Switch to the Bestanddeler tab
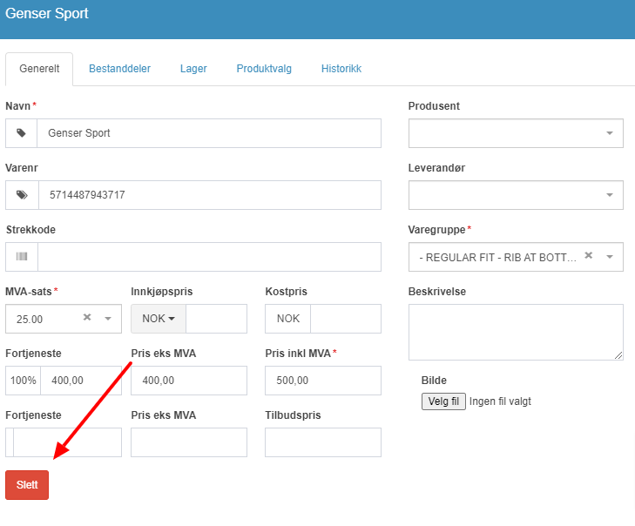The height and width of the screenshot is (526, 635). coord(119,69)
